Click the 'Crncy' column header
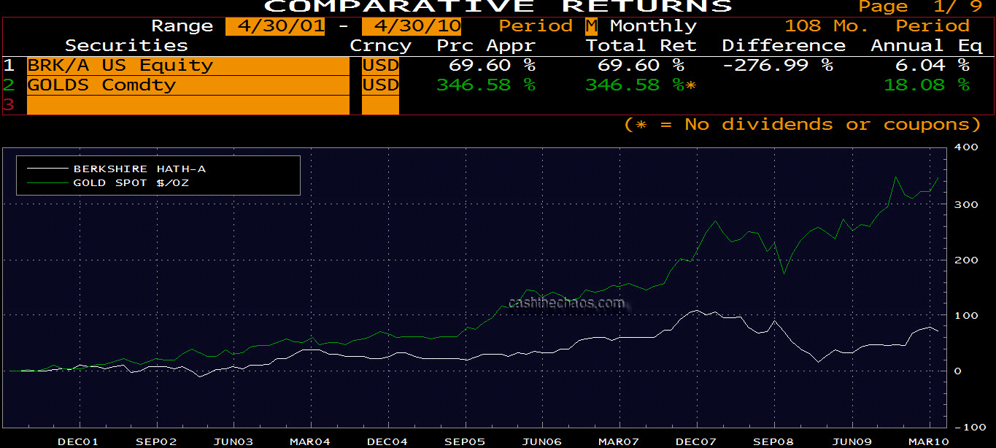This screenshot has height=448, width=996. tap(380, 46)
